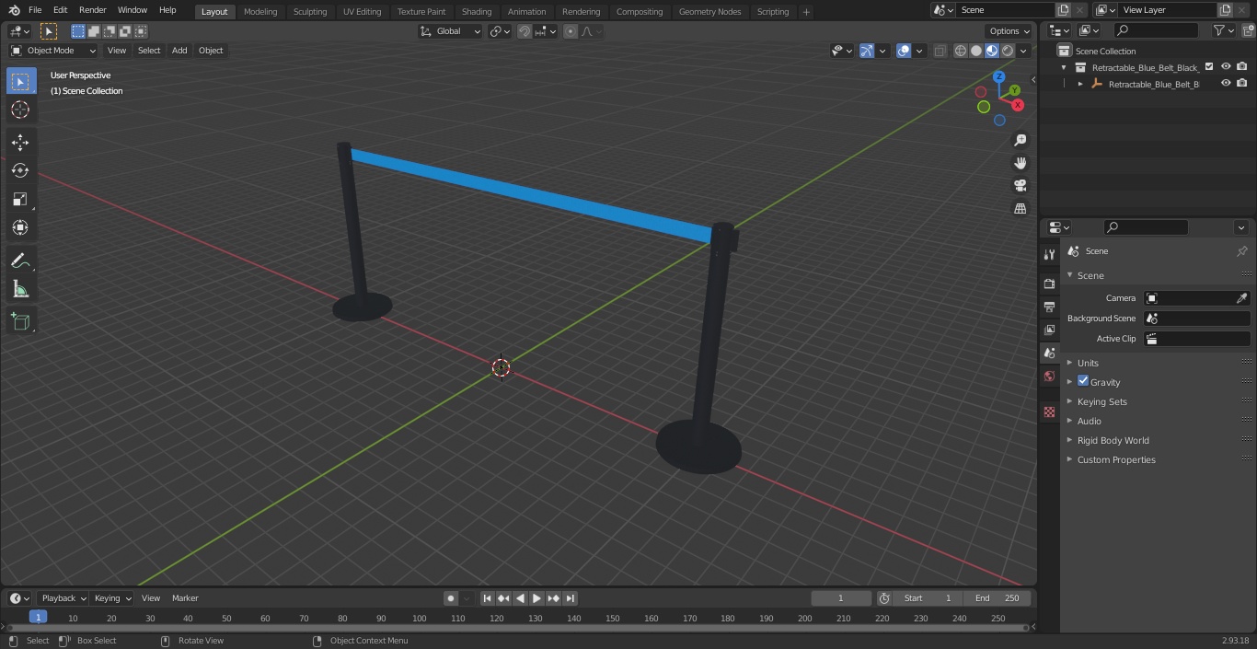Screen dimensions: 1257x649
Task: Pin the Scene properties panel
Action: (x=1241, y=251)
